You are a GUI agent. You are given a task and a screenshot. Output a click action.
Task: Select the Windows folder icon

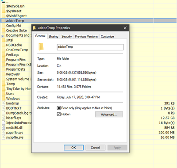[4, 99]
